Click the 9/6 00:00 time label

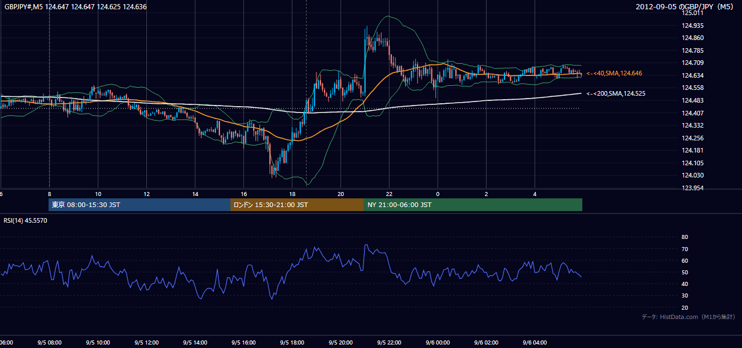pos(438,342)
